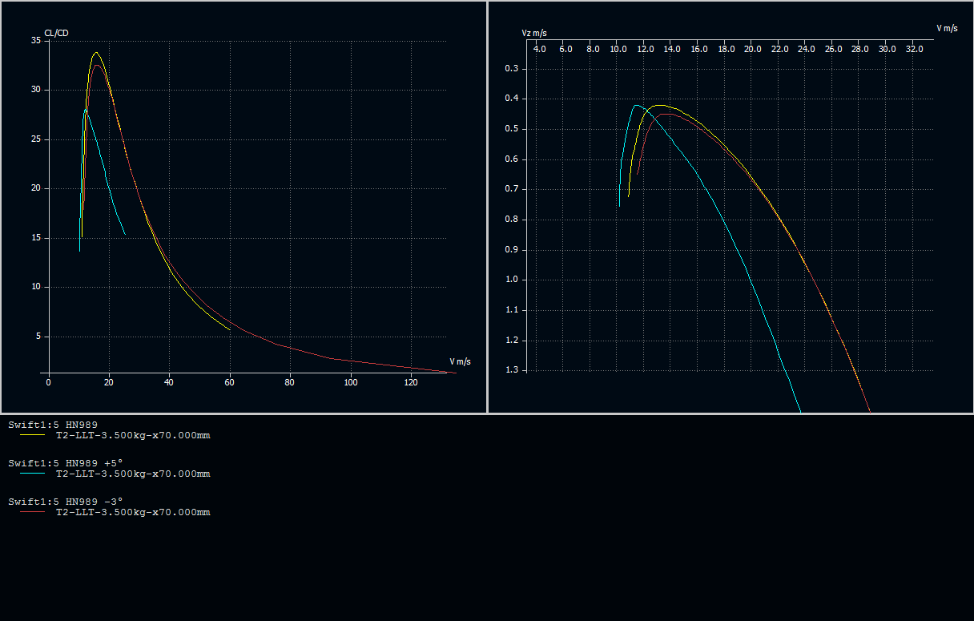Click the V m/s label on the left graph
This screenshot has width=974, height=621.
pyautogui.click(x=460, y=361)
